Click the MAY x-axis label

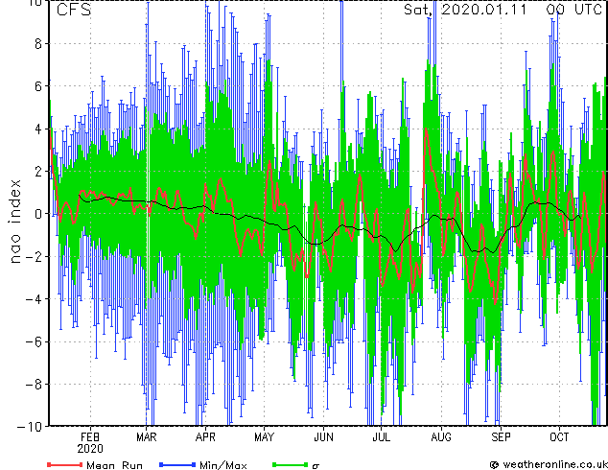click(x=264, y=437)
